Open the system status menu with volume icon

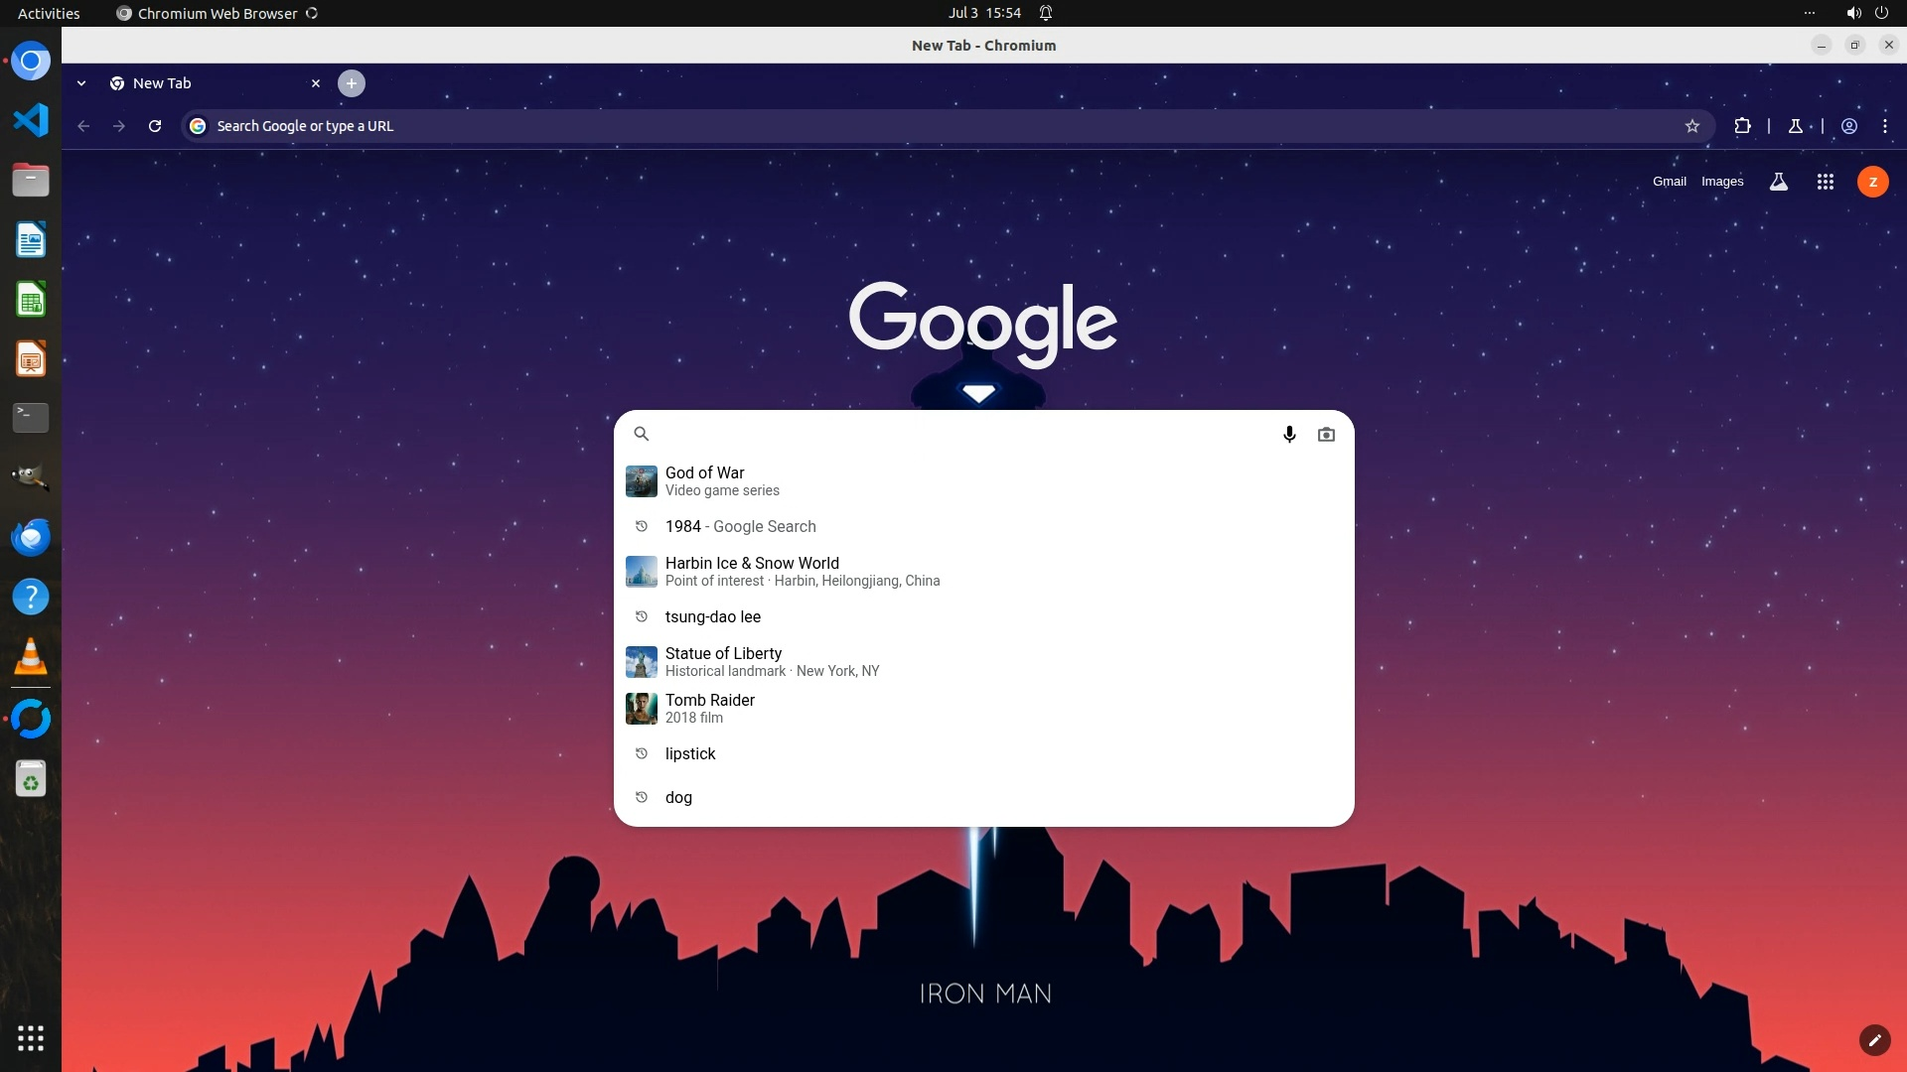1853,13
